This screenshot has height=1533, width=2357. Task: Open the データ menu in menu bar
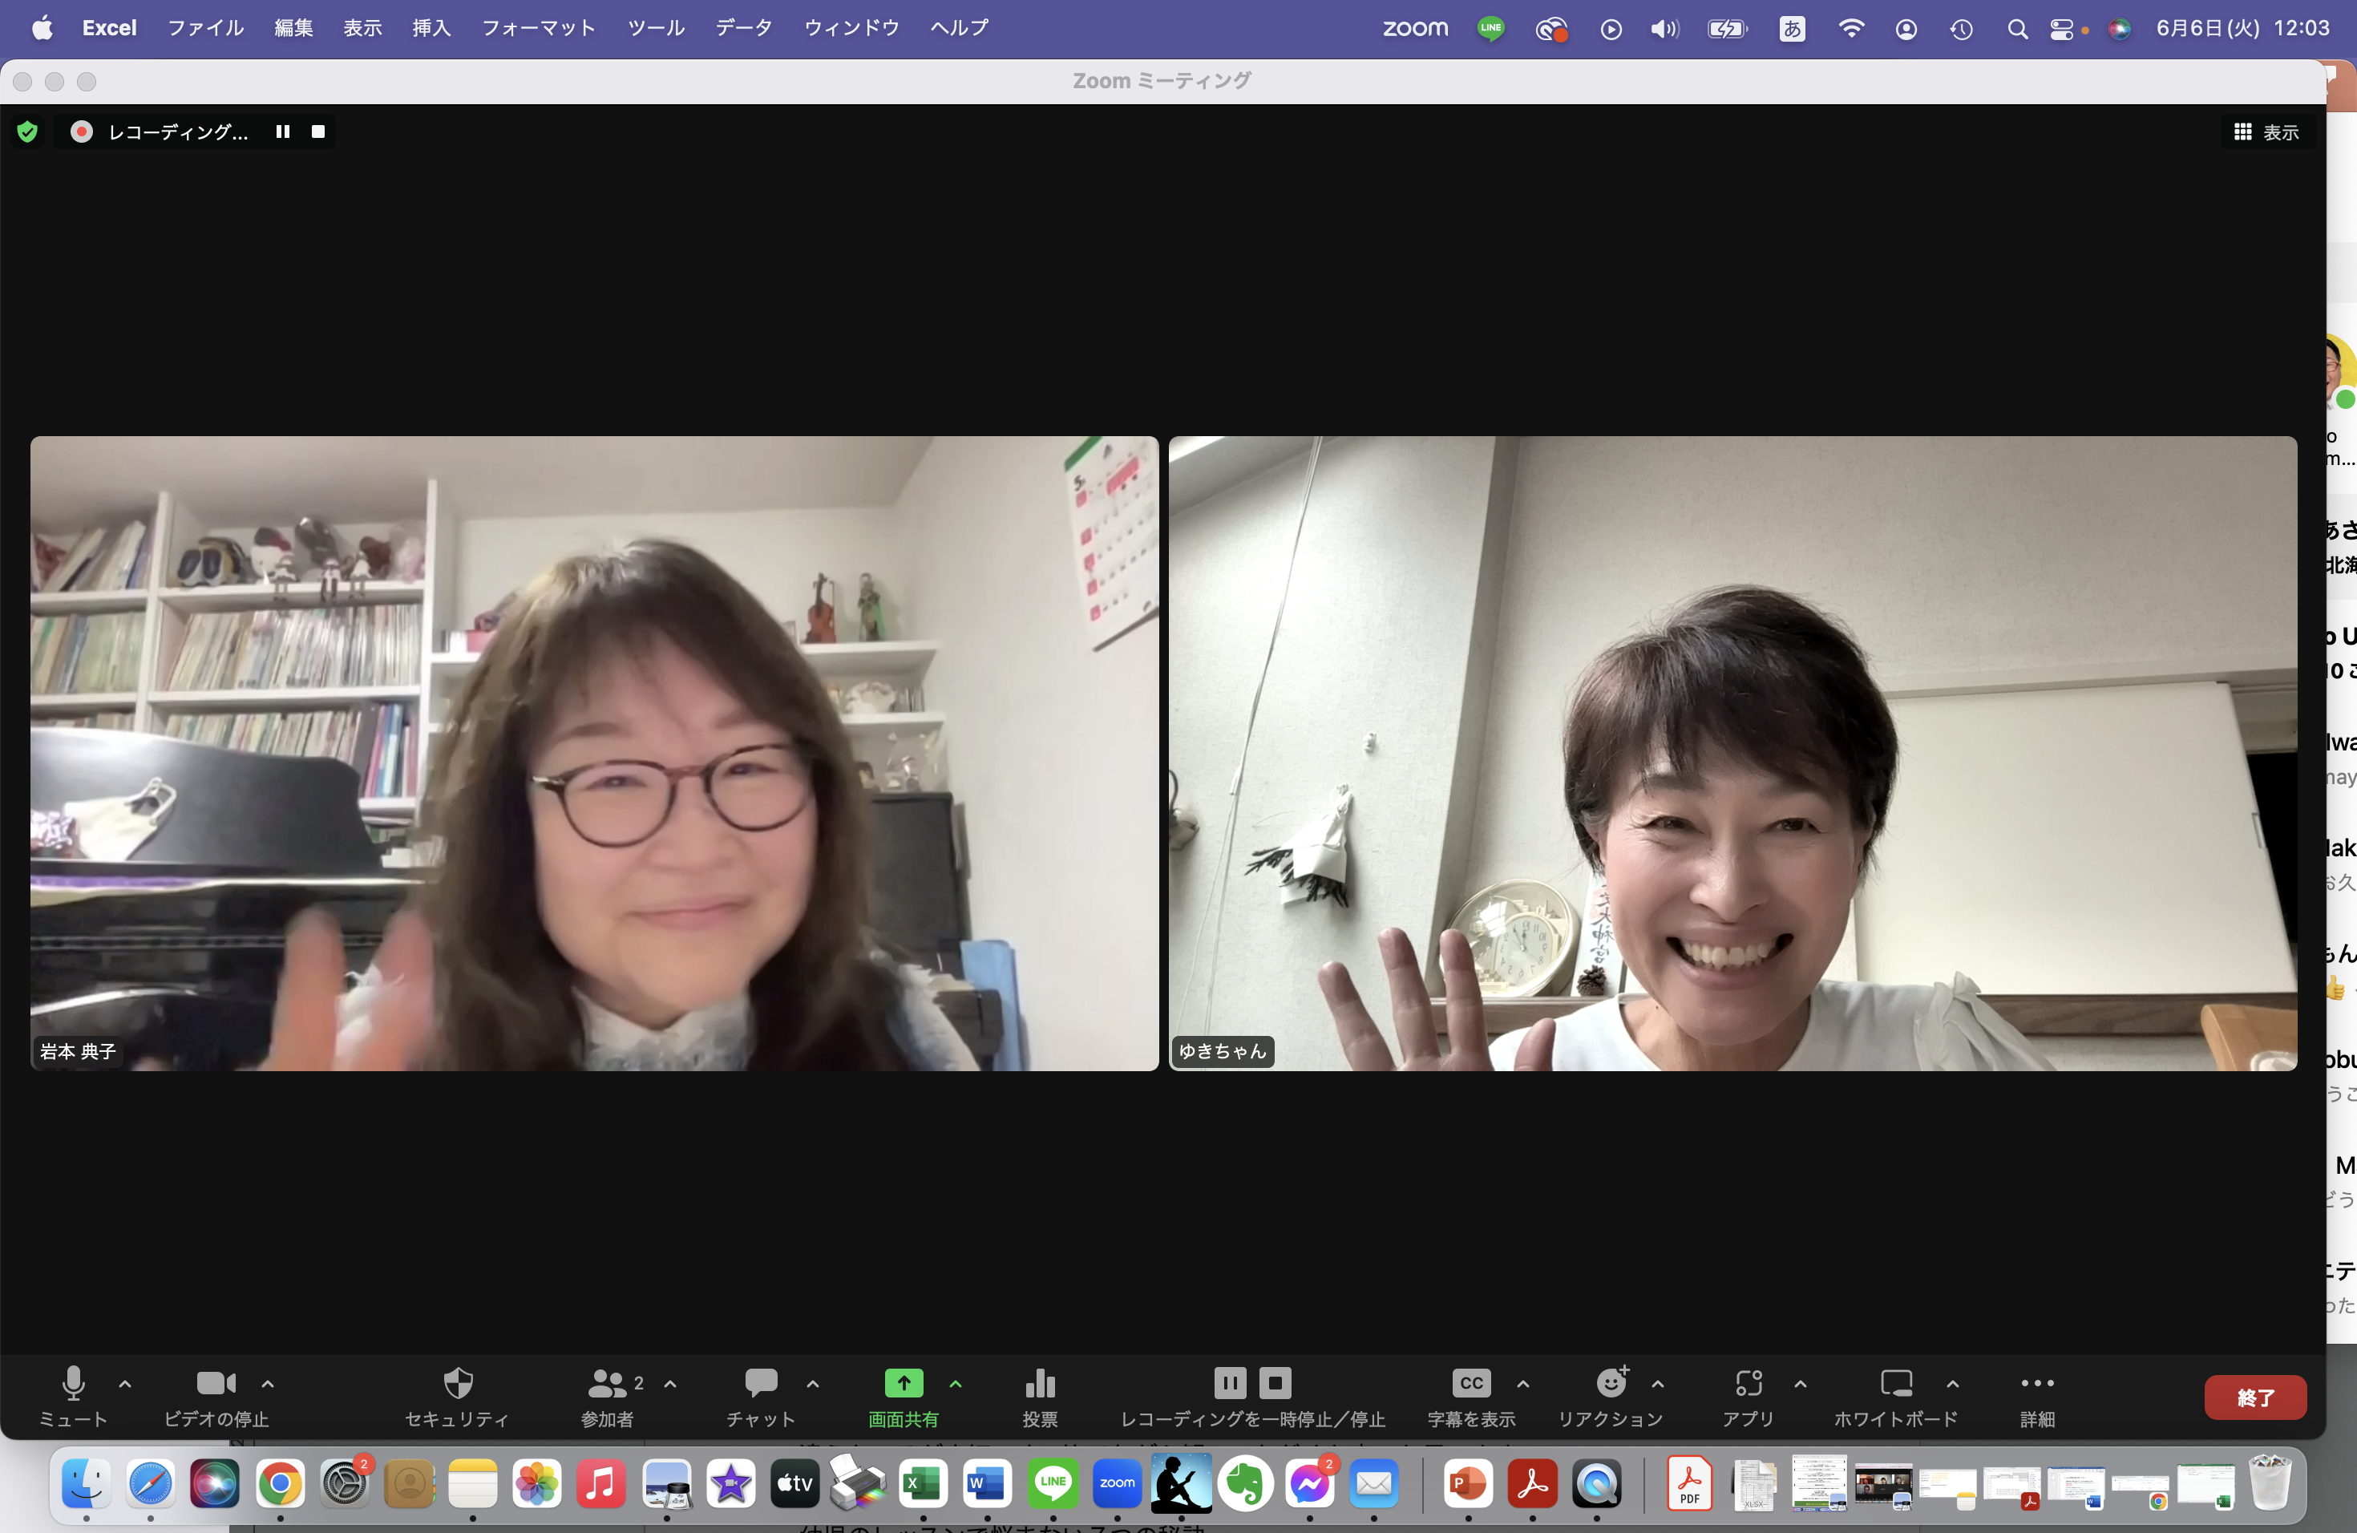[x=742, y=28]
